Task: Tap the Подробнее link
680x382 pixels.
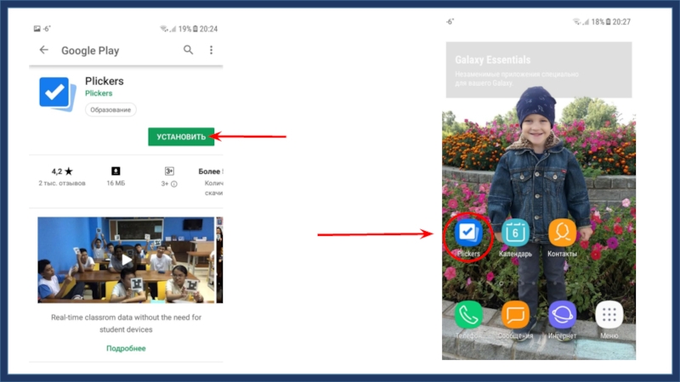Action: click(126, 348)
